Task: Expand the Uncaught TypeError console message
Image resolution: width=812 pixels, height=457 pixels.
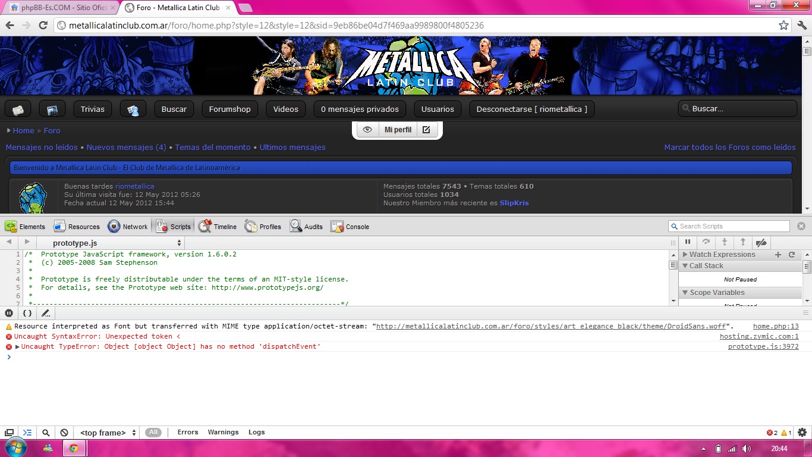Action: 17,346
